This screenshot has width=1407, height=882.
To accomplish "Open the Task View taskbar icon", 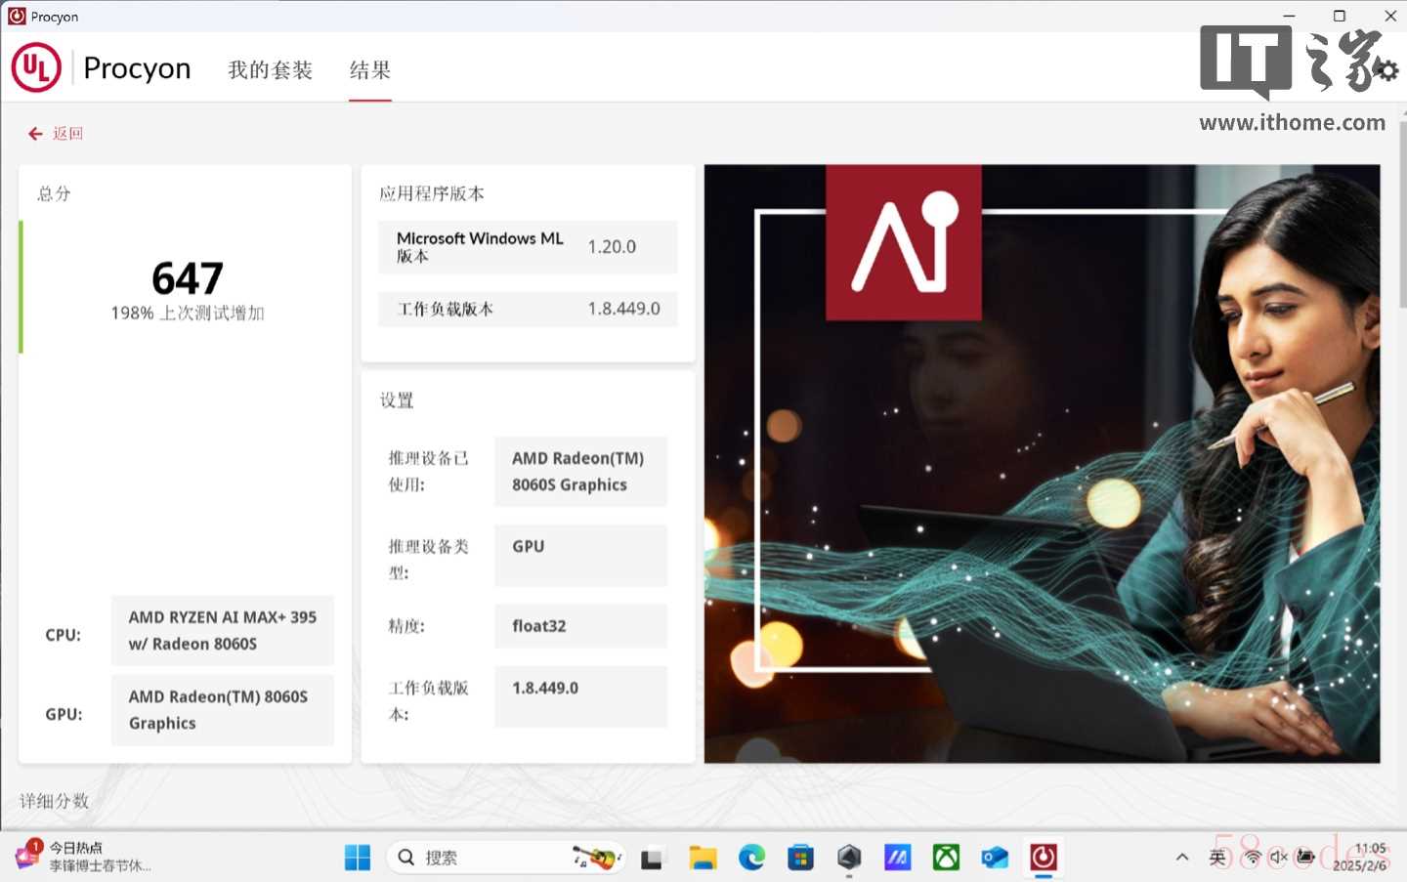I will pyautogui.click(x=652, y=858).
